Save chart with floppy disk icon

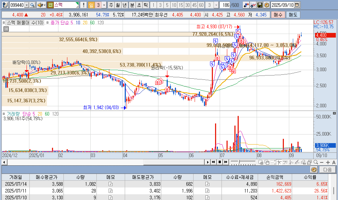pyautogui.click(x=260, y=5)
